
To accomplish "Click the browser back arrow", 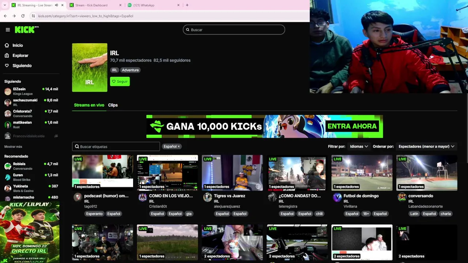I will (5, 16).
